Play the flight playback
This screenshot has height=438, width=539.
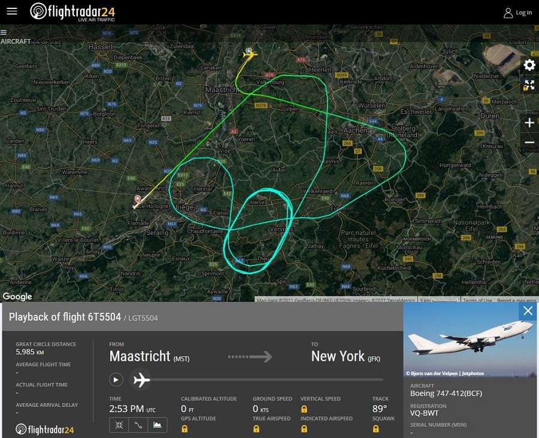pos(116,380)
